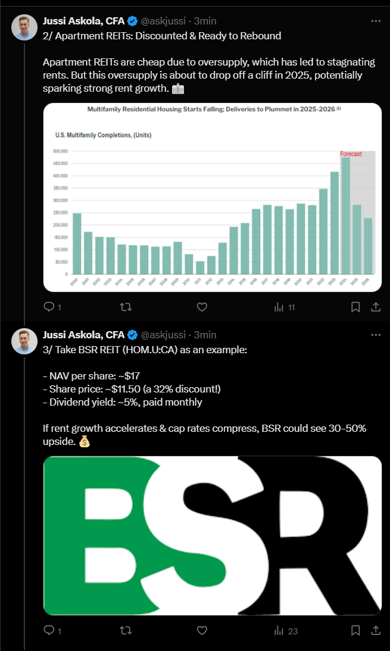
Task: Open the BSR logo image
Action: coord(213,535)
